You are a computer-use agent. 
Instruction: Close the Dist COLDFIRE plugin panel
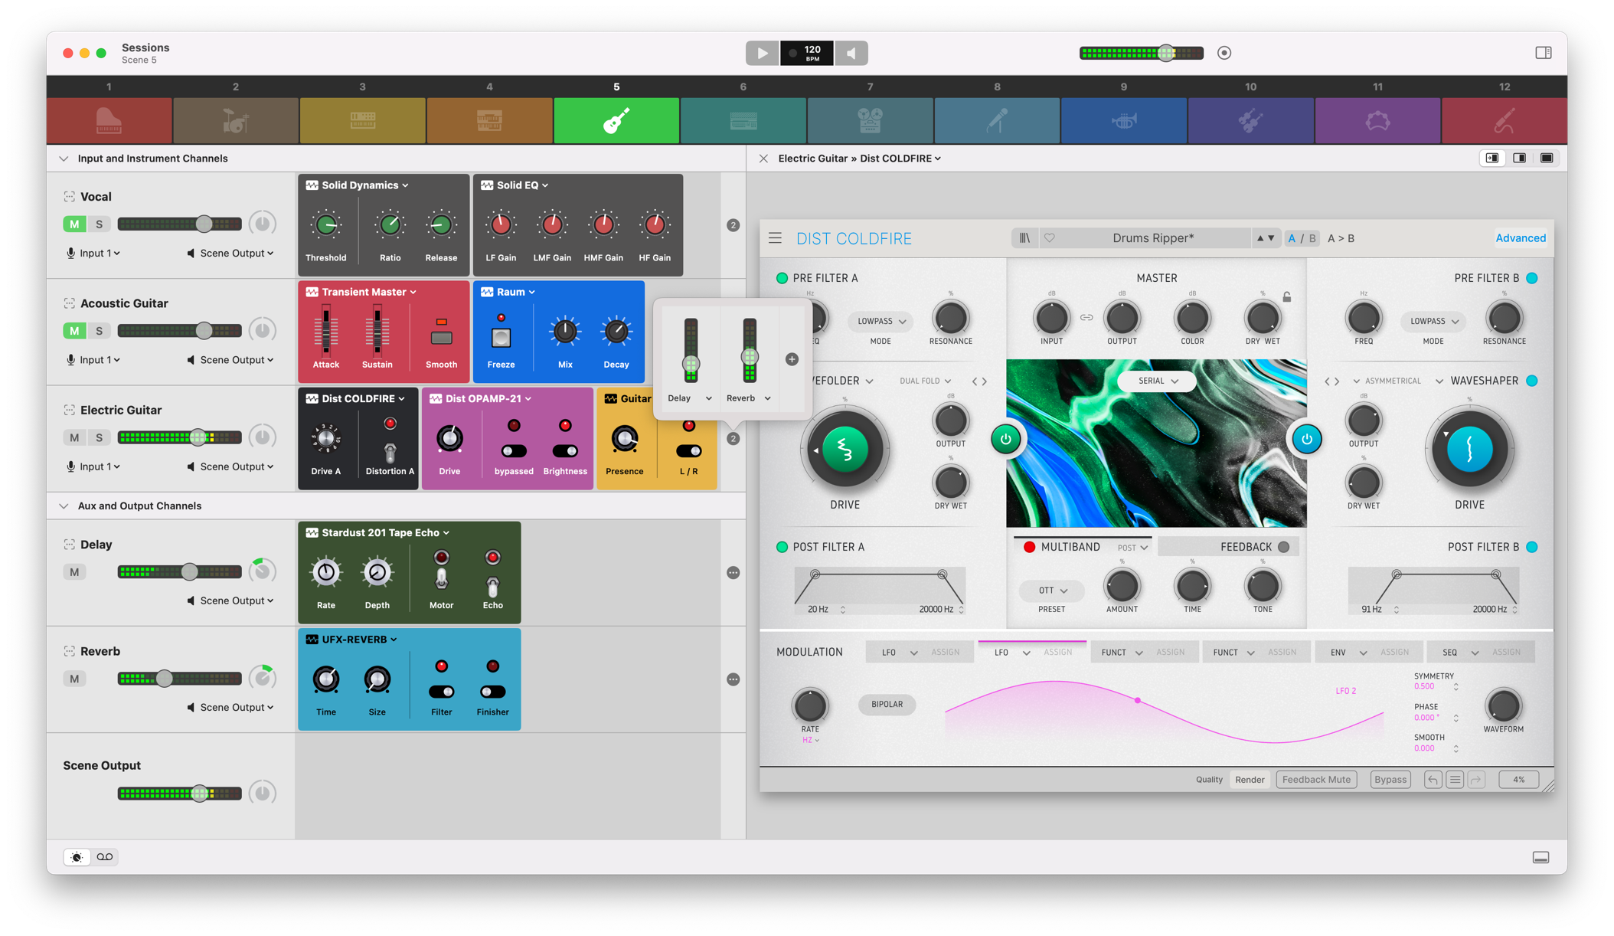point(763,159)
